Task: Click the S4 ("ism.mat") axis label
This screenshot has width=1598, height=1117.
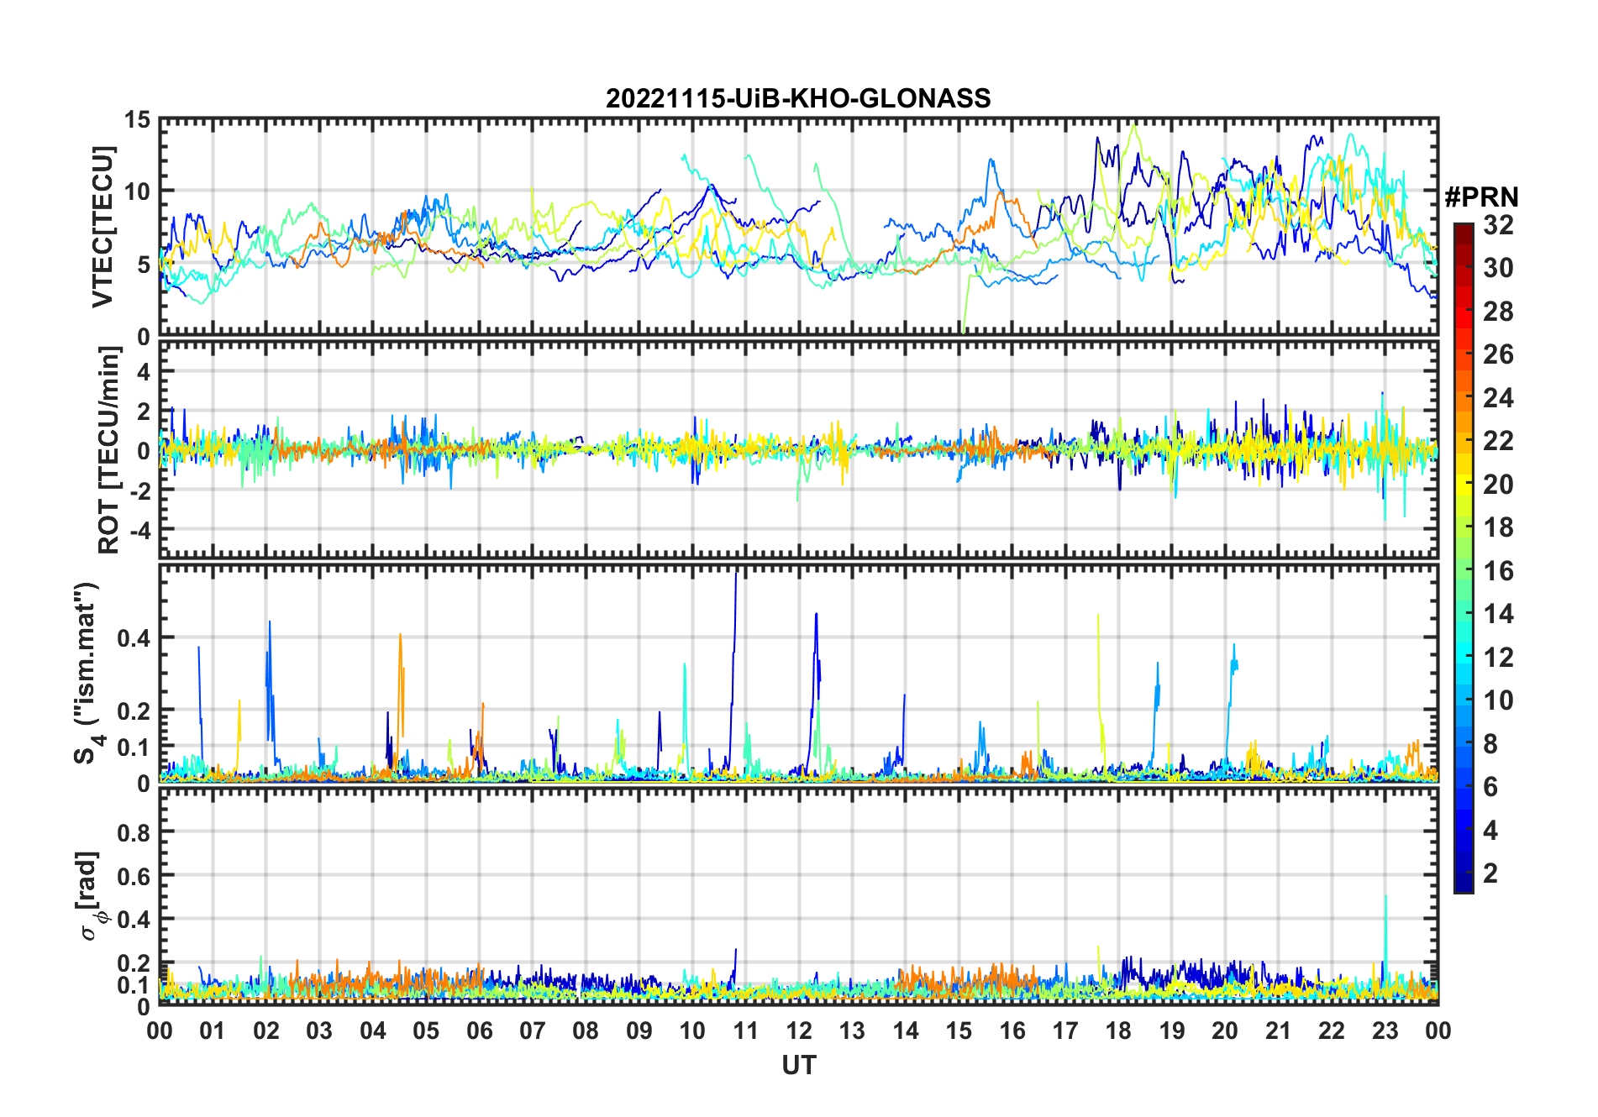Action: [88, 673]
